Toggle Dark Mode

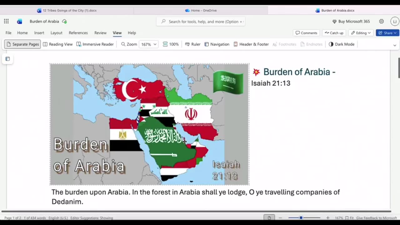[342, 44]
